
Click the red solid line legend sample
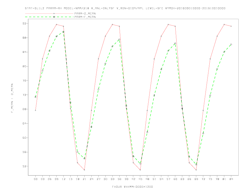click(x=49, y=13)
